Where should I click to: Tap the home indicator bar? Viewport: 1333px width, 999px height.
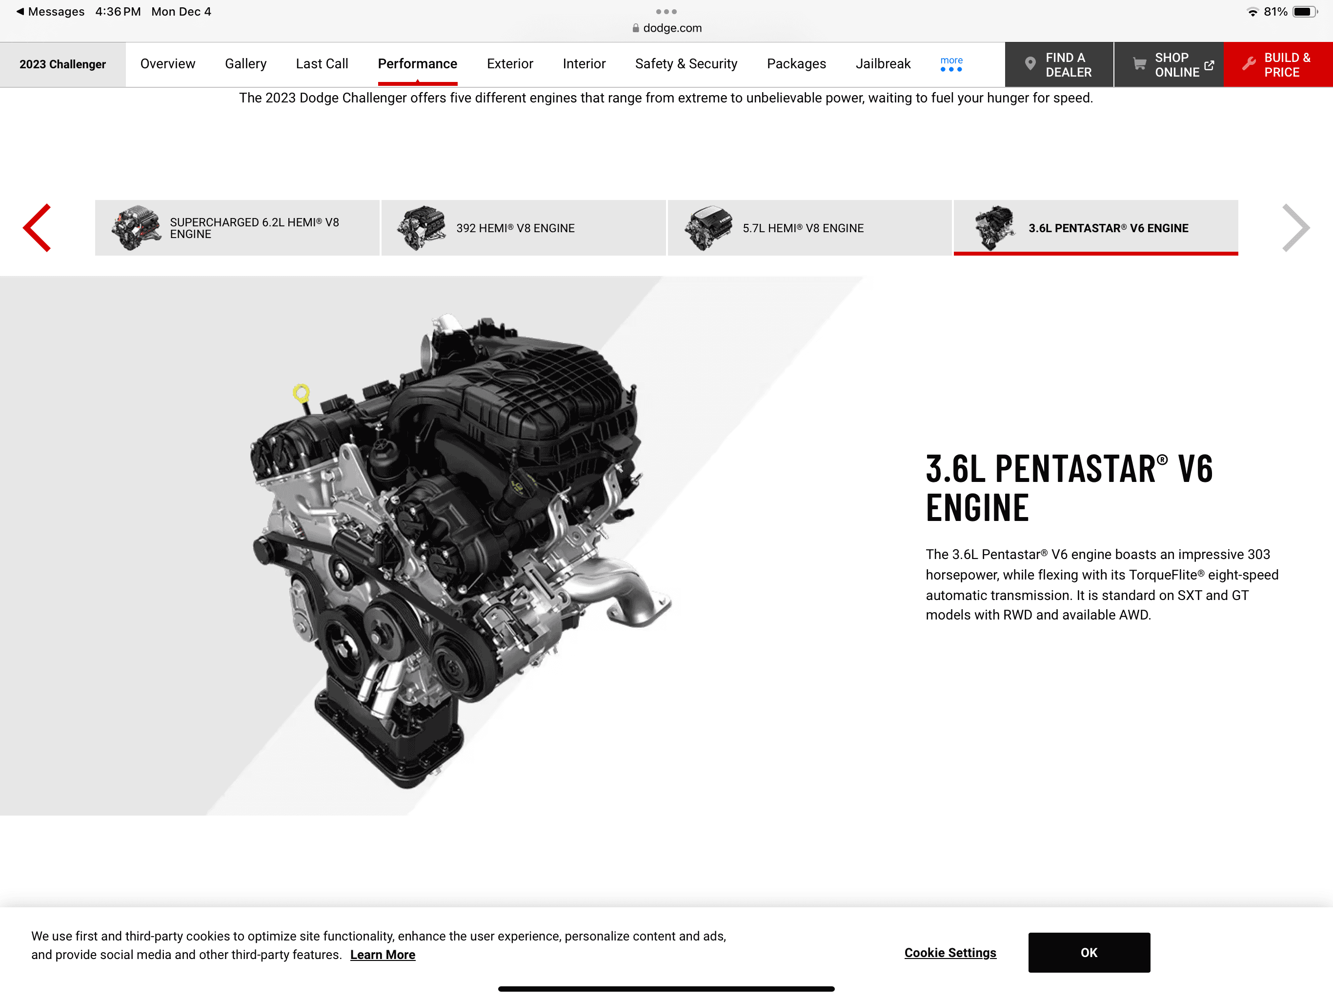click(666, 989)
